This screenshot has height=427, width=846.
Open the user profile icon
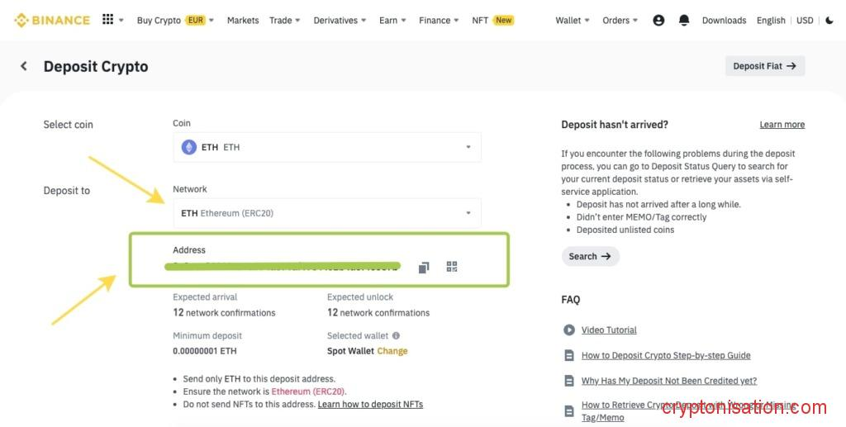[658, 21]
